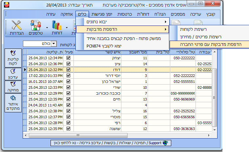The height and width of the screenshot is (152, 249).
Task: Choose ממשק פתוח - הפקת קבצים במבנה אחיד
Action: [122, 38]
